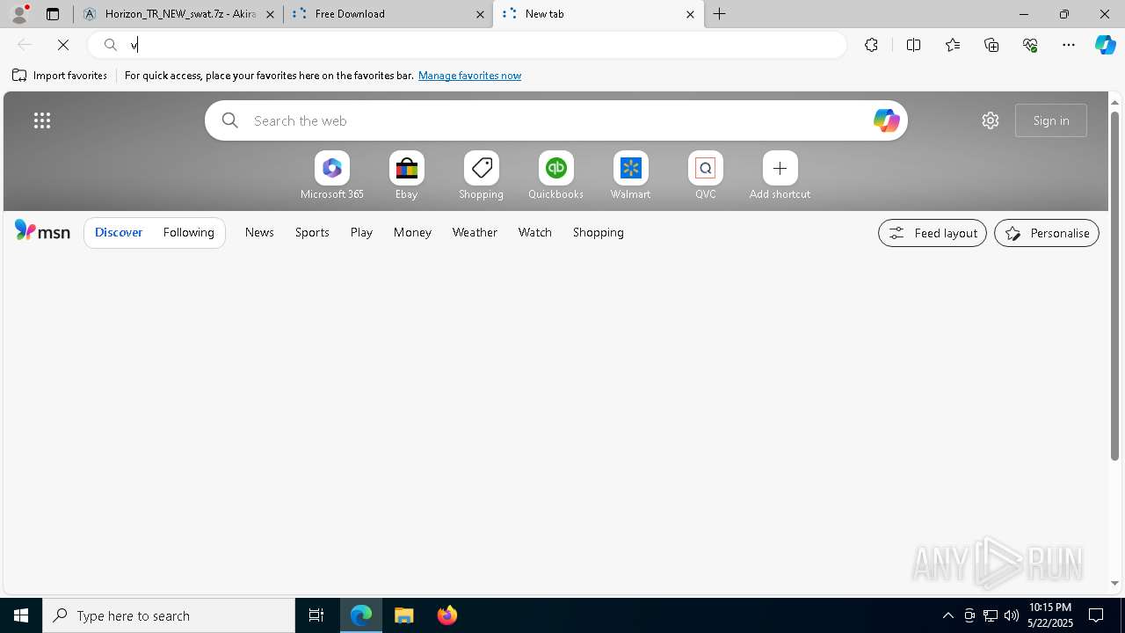Select the Following feed tab
The width and height of the screenshot is (1125, 633).
click(189, 232)
